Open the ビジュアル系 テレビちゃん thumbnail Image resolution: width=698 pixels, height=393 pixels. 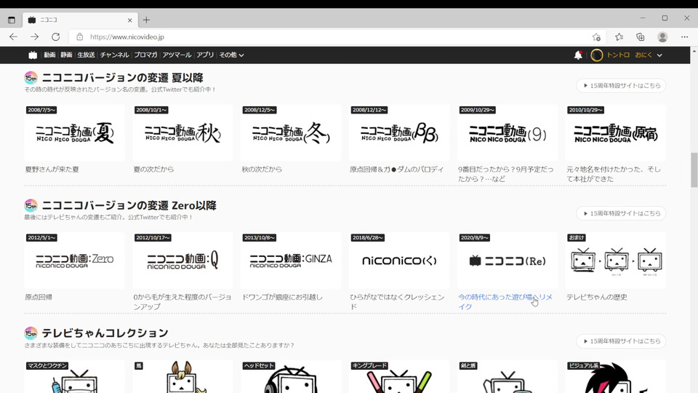(x=616, y=377)
